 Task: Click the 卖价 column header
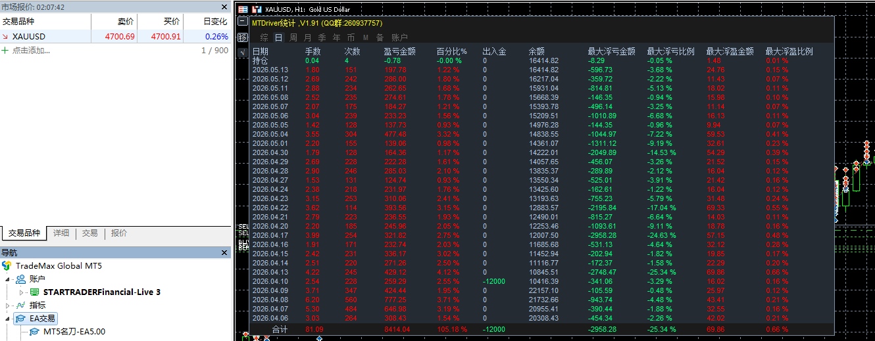point(114,22)
